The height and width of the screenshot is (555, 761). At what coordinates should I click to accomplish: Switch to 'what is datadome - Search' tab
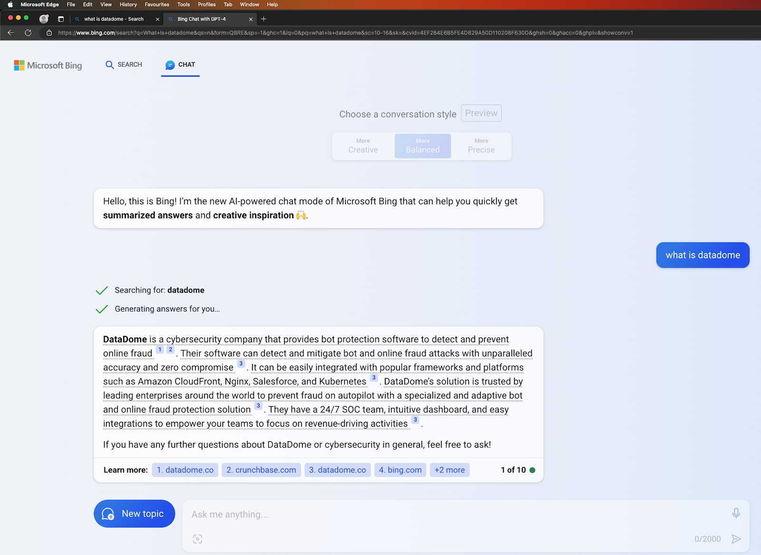[x=114, y=19]
